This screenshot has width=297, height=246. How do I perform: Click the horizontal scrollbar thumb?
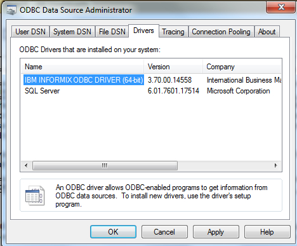pyautogui.click(x=105, y=165)
